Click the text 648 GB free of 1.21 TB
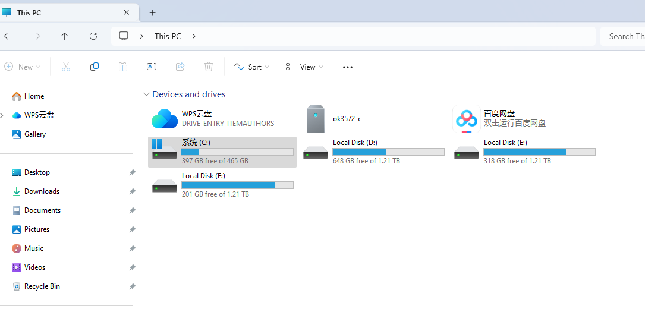Screen dimensions: 645x309 (x=367, y=161)
